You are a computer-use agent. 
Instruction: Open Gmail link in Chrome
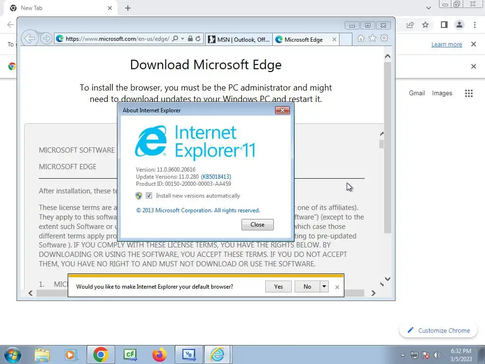point(417,93)
